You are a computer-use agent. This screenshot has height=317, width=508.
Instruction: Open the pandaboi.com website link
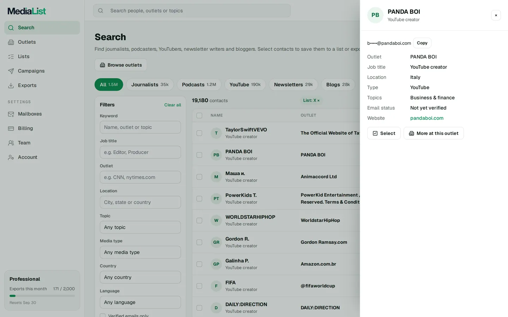(427, 118)
